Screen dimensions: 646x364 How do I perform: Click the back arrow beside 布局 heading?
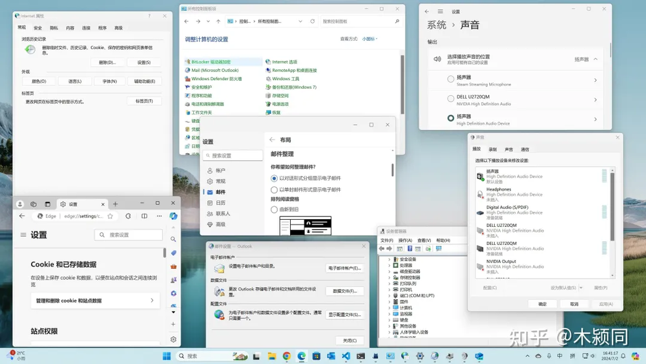point(272,140)
